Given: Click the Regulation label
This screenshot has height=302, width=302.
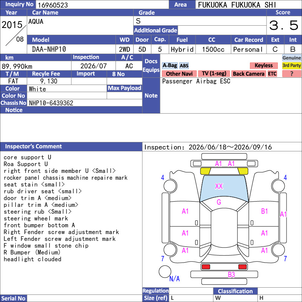Looking at the screenshot, I should click(156, 291).
